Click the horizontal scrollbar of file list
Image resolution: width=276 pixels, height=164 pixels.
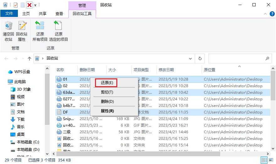[138, 154]
